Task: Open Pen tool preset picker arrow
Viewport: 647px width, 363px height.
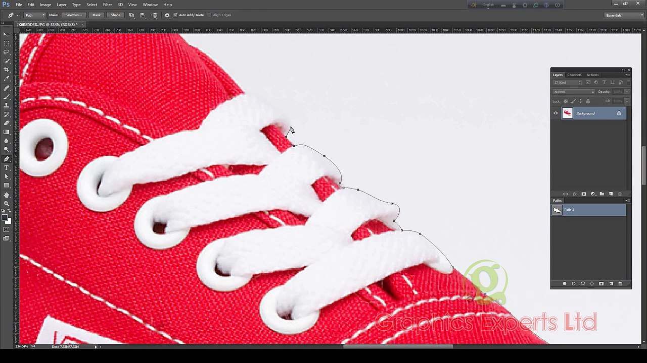Action: coord(18,15)
